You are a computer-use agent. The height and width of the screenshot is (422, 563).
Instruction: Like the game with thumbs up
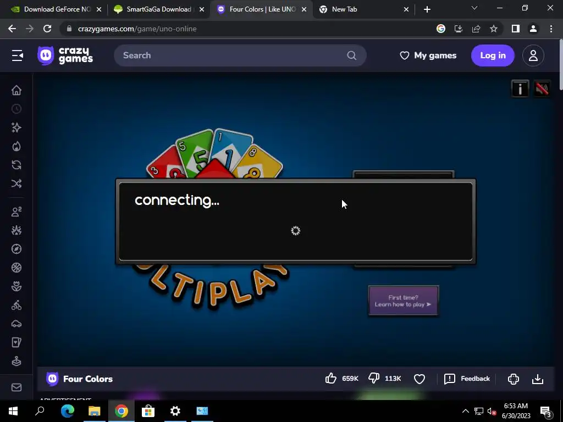pos(330,378)
